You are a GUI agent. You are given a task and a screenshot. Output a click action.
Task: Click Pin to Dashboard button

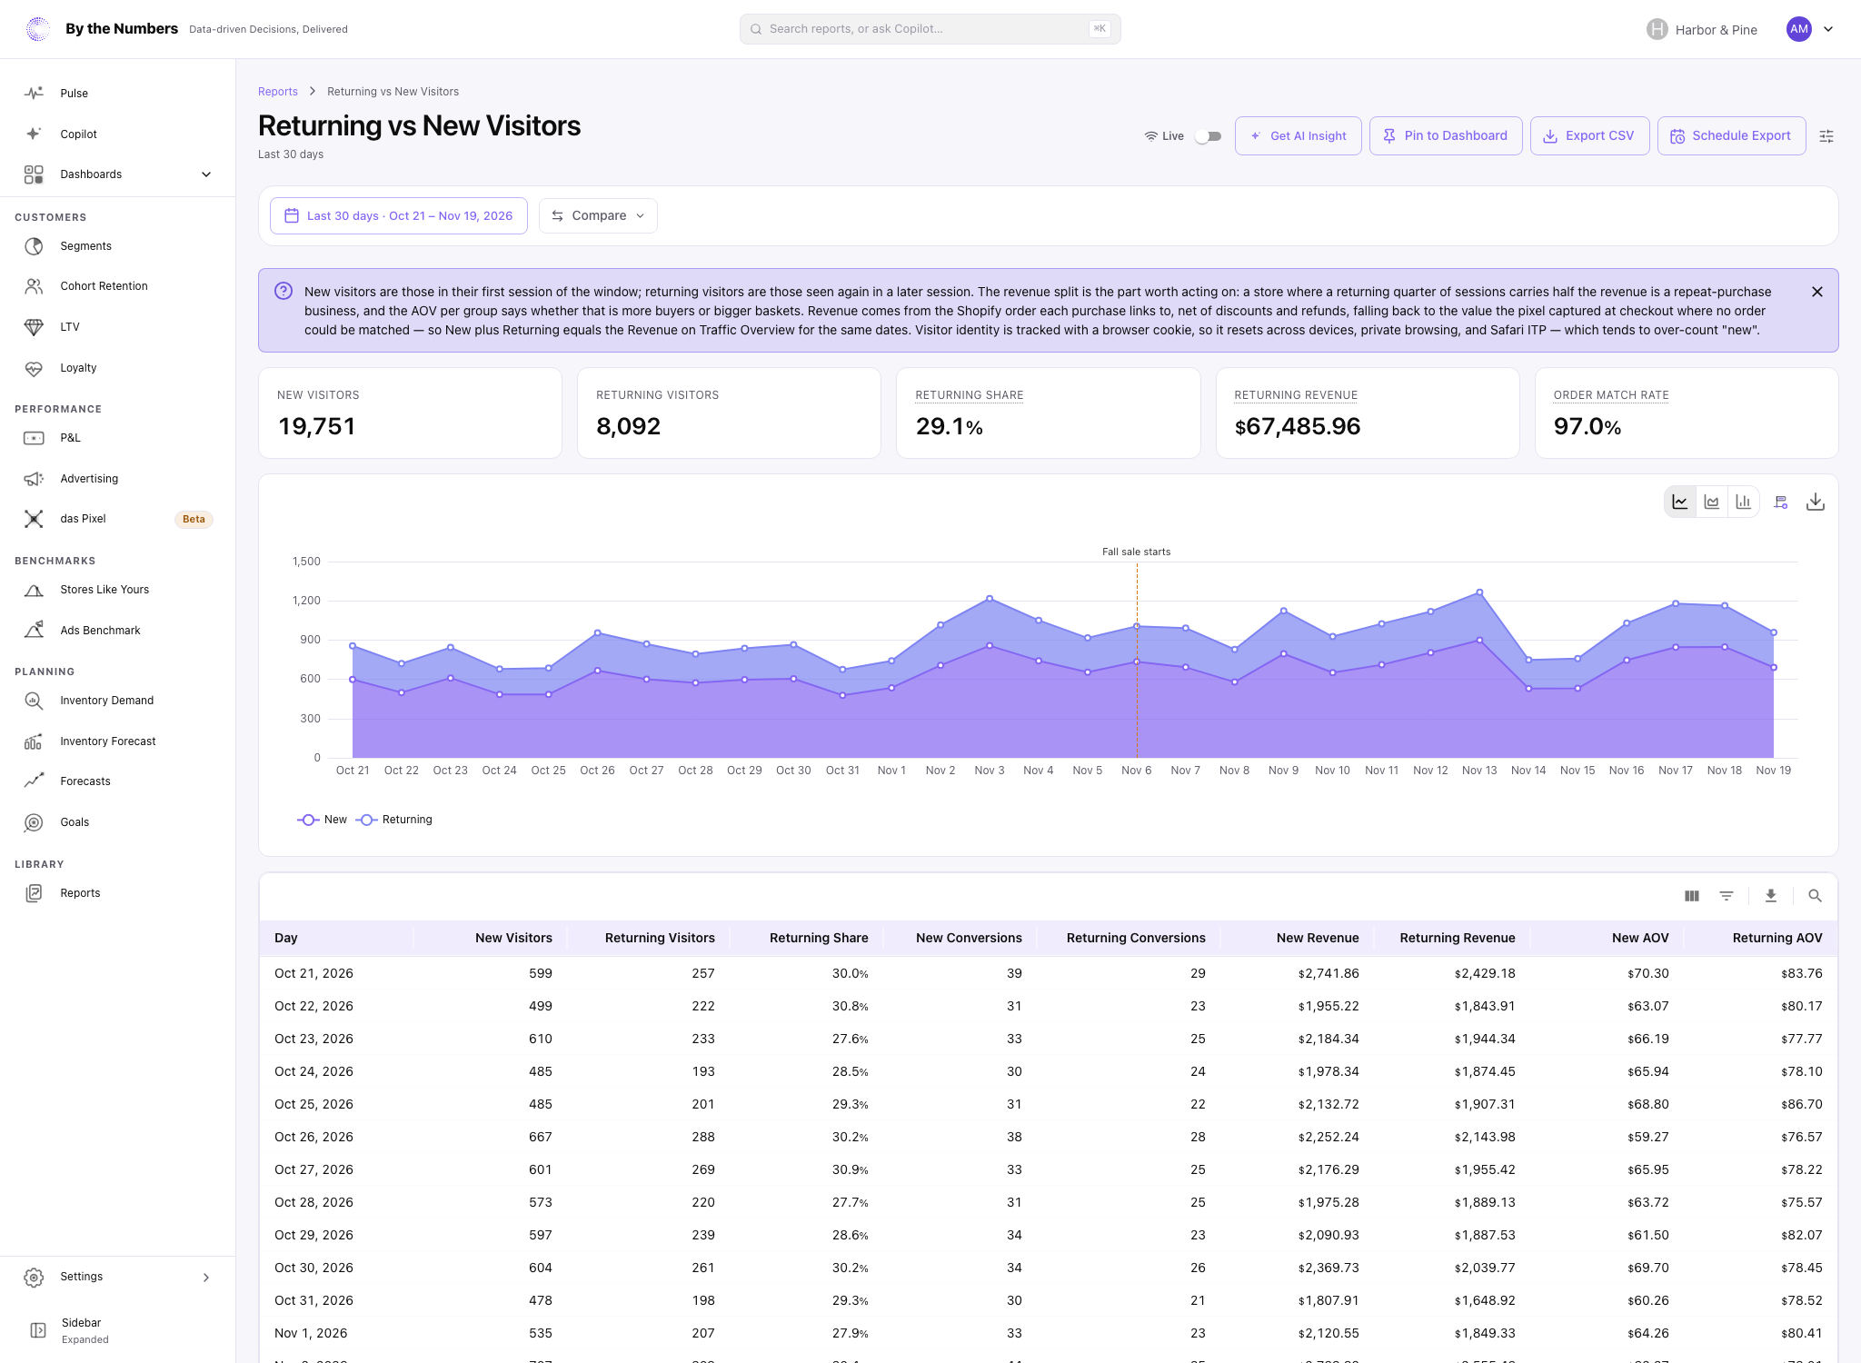click(x=1446, y=136)
